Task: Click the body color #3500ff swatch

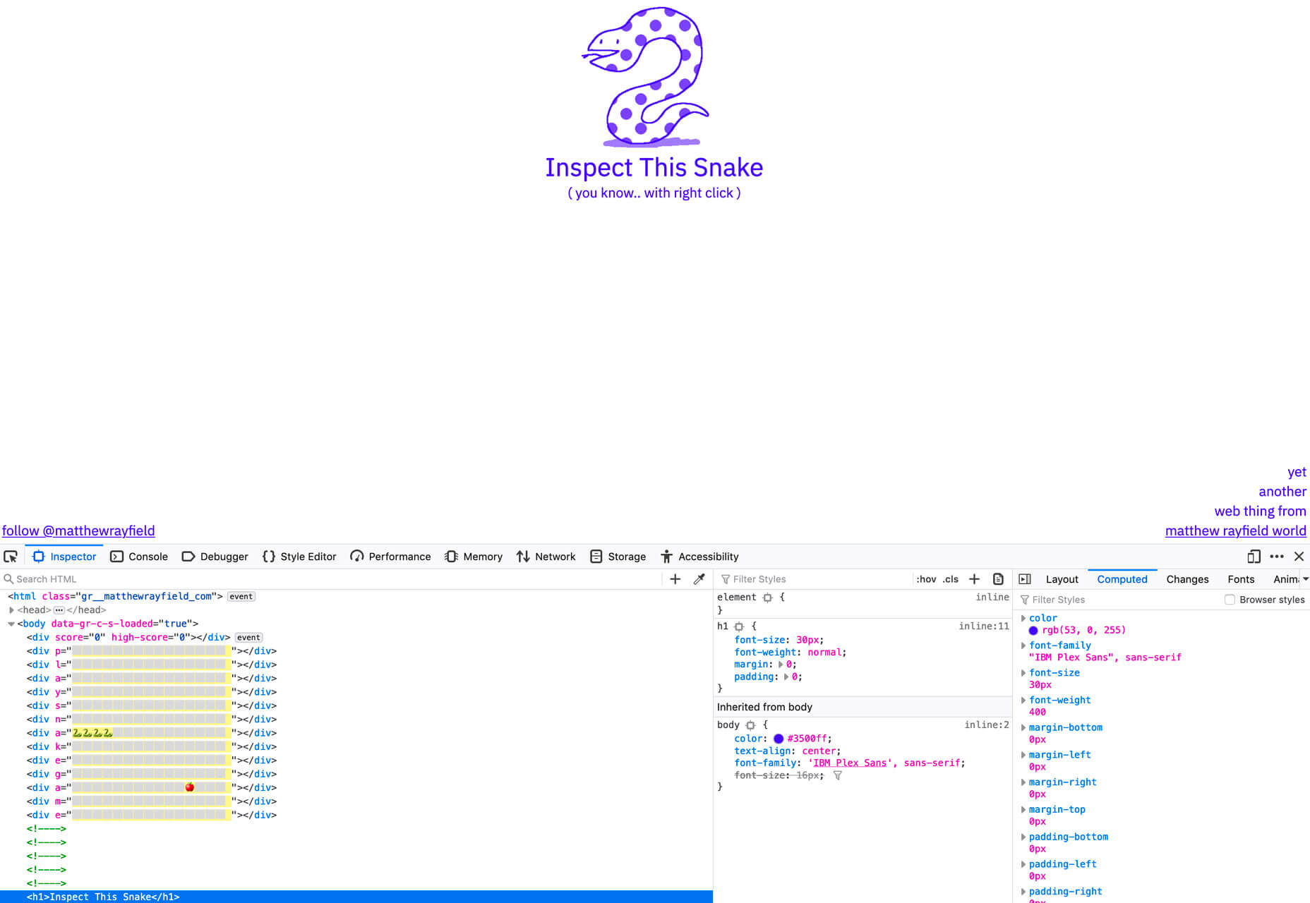Action: point(779,739)
